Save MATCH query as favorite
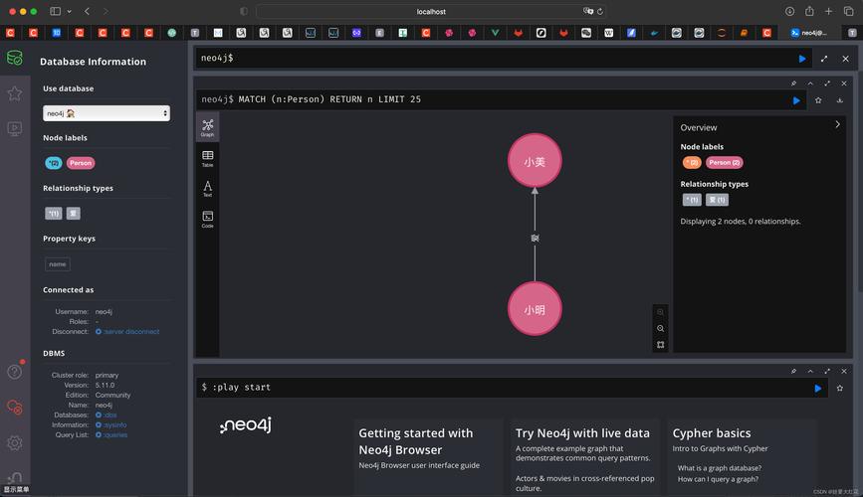863x497 pixels. tap(818, 100)
